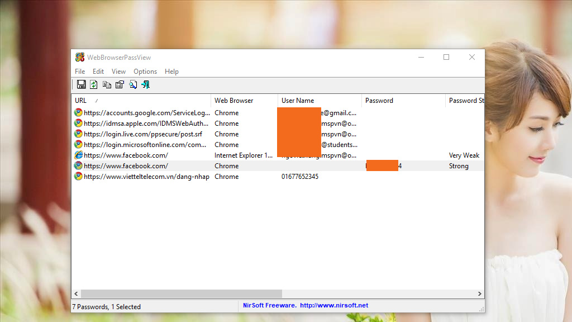Sort by the URL column header
Screen dimensions: 572x322
click(141, 101)
